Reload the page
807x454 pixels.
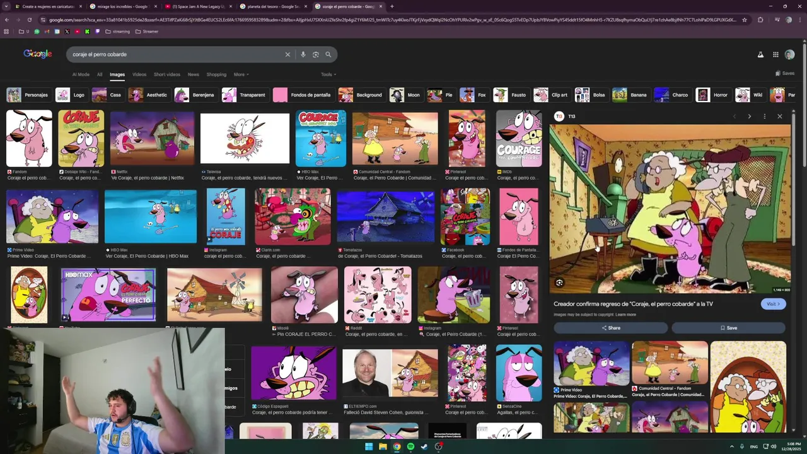[29, 20]
